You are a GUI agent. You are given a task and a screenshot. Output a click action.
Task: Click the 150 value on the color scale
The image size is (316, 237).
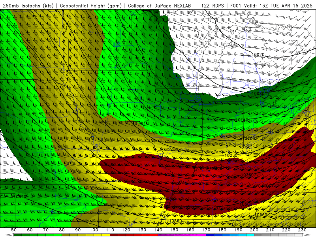coord(174,230)
